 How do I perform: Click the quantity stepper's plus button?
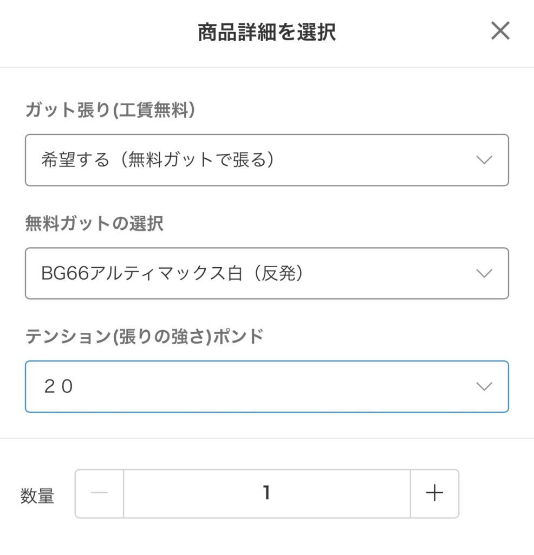pyautogui.click(x=435, y=493)
